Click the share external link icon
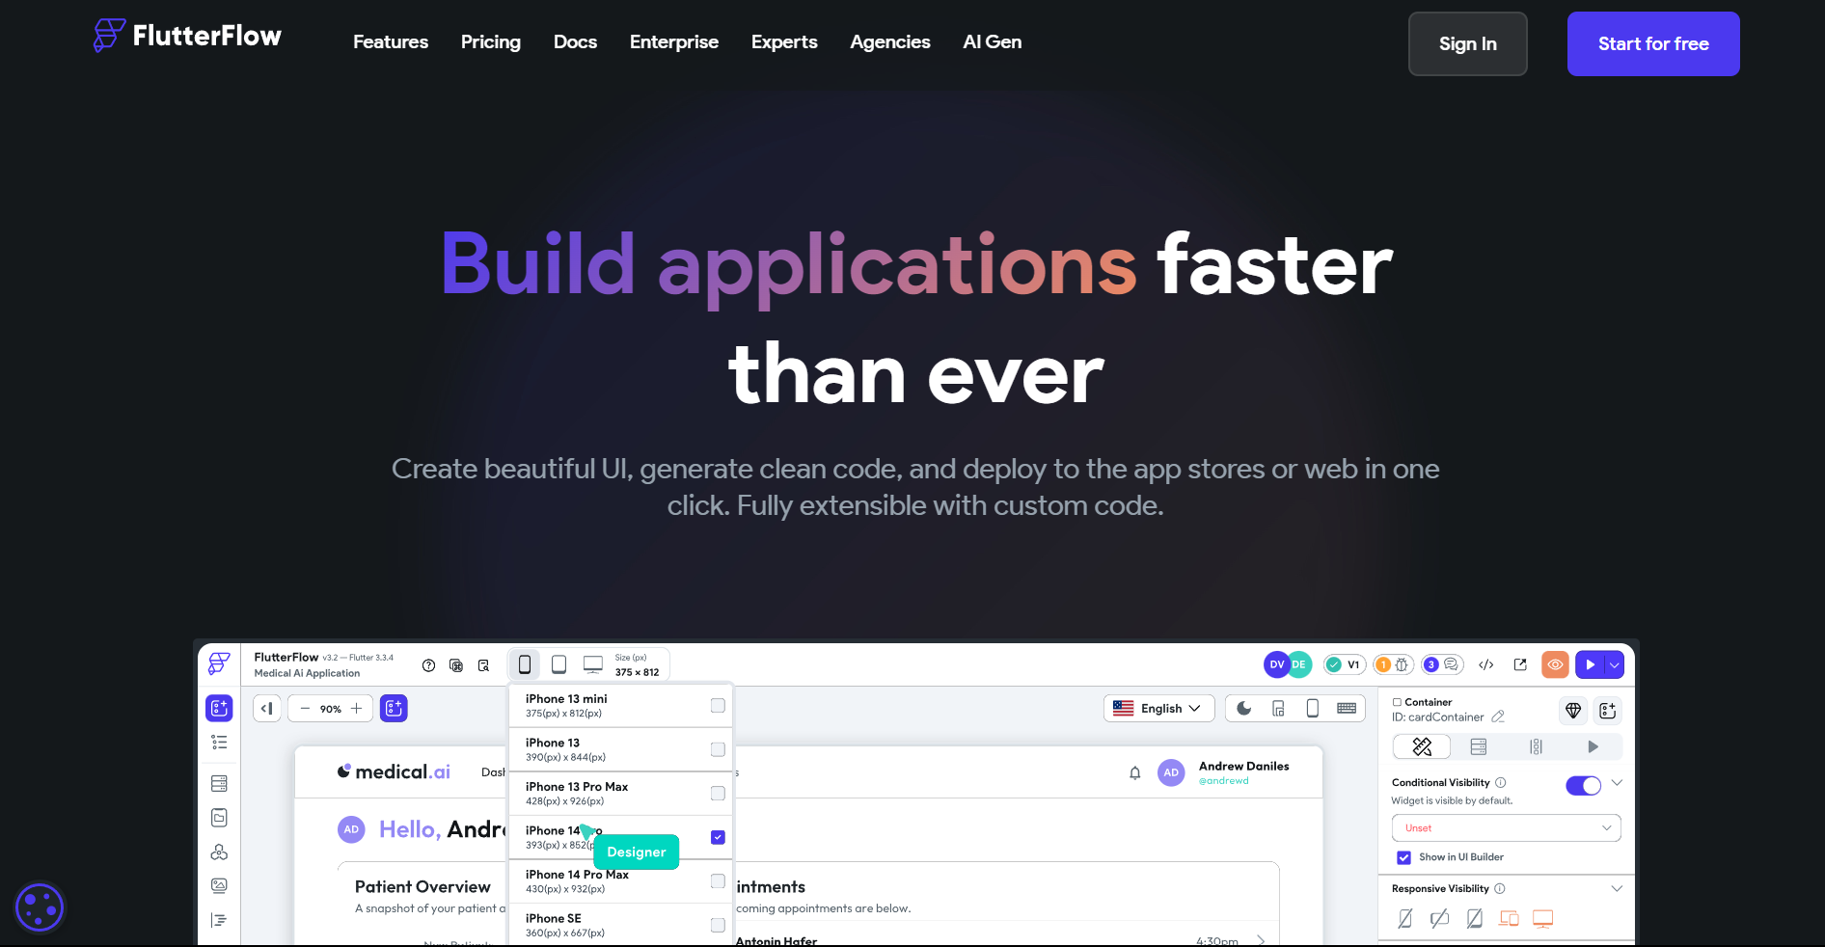1825x947 pixels. 1520,664
